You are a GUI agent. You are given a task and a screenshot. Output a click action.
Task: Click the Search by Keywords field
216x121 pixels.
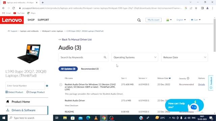(x=83, y=57)
